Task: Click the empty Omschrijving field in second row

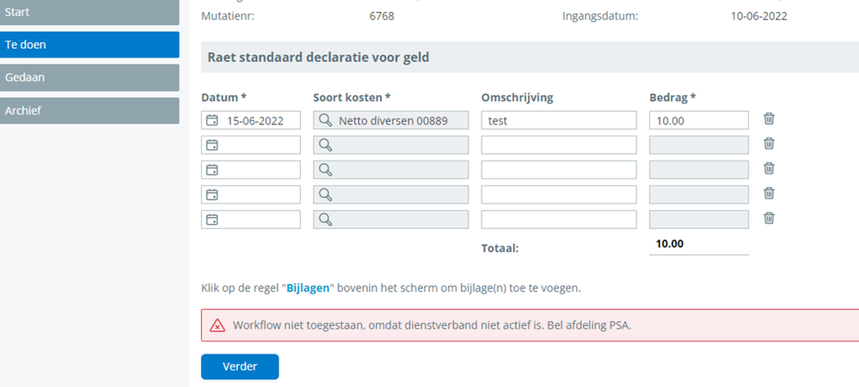Action: coord(558,145)
